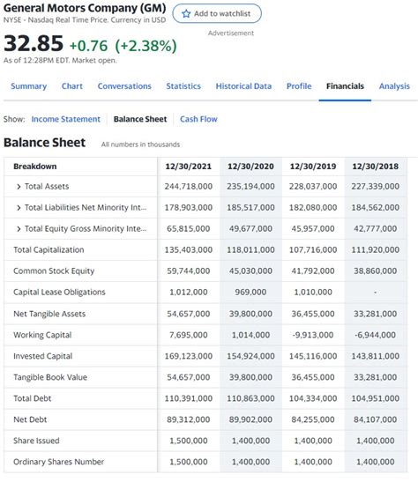Image resolution: width=418 pixels, height=482 pixels.
Task: Click the price change +0.76 (+2.38%)
Action: point(123,46)
